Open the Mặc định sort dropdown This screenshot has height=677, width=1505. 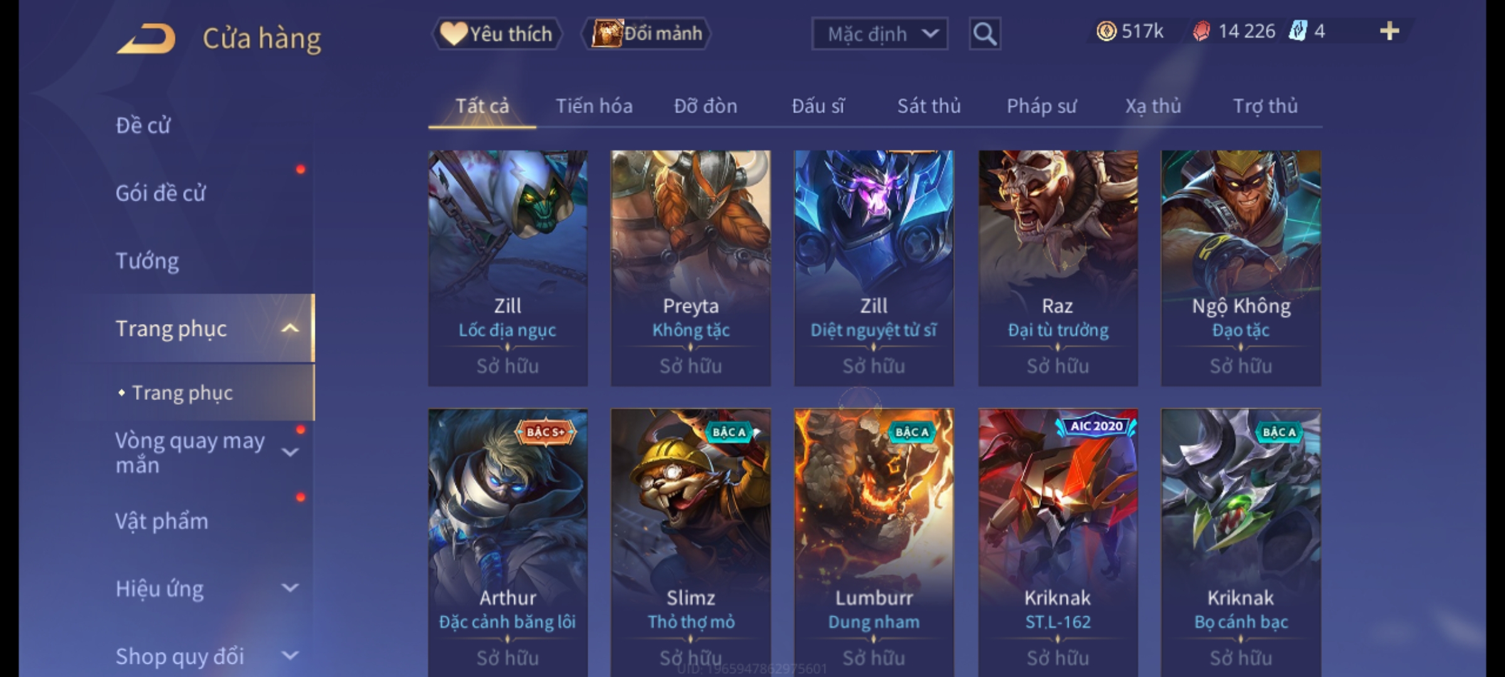(879, 34)
